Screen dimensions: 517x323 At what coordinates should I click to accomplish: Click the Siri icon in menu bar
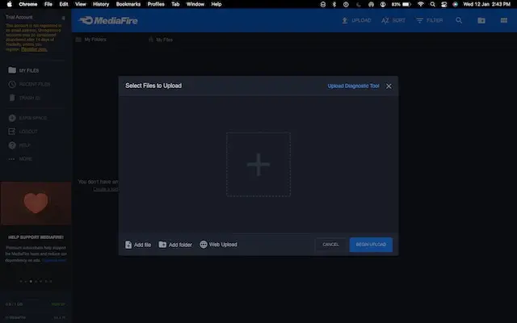coord(456,4)
